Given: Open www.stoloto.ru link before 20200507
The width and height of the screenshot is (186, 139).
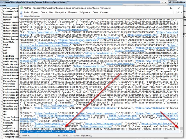Looking at the screenshot, I should (101, 108).
